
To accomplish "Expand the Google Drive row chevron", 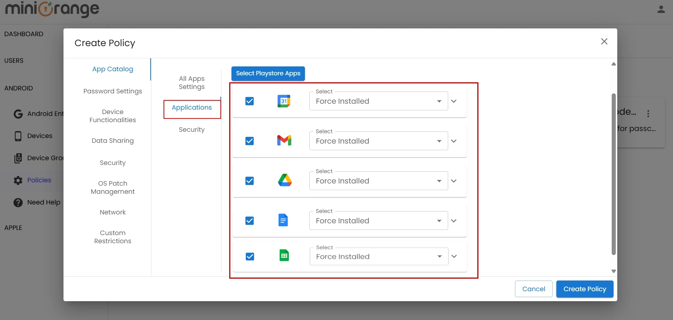I will [454, 181].
